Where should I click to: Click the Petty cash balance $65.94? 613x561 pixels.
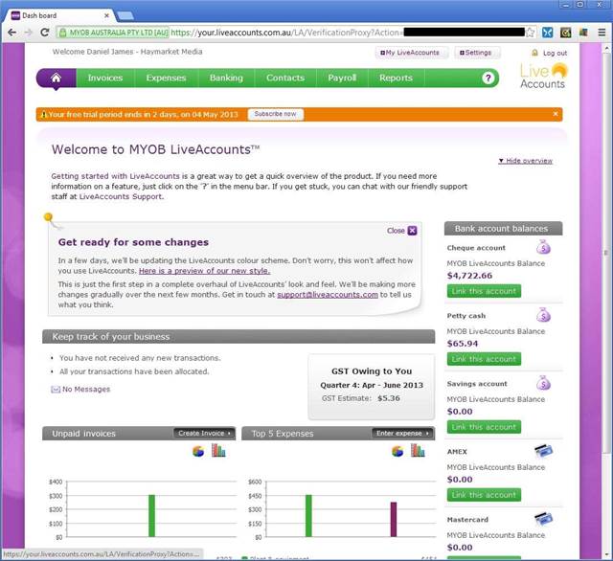[x=463, y=344]
